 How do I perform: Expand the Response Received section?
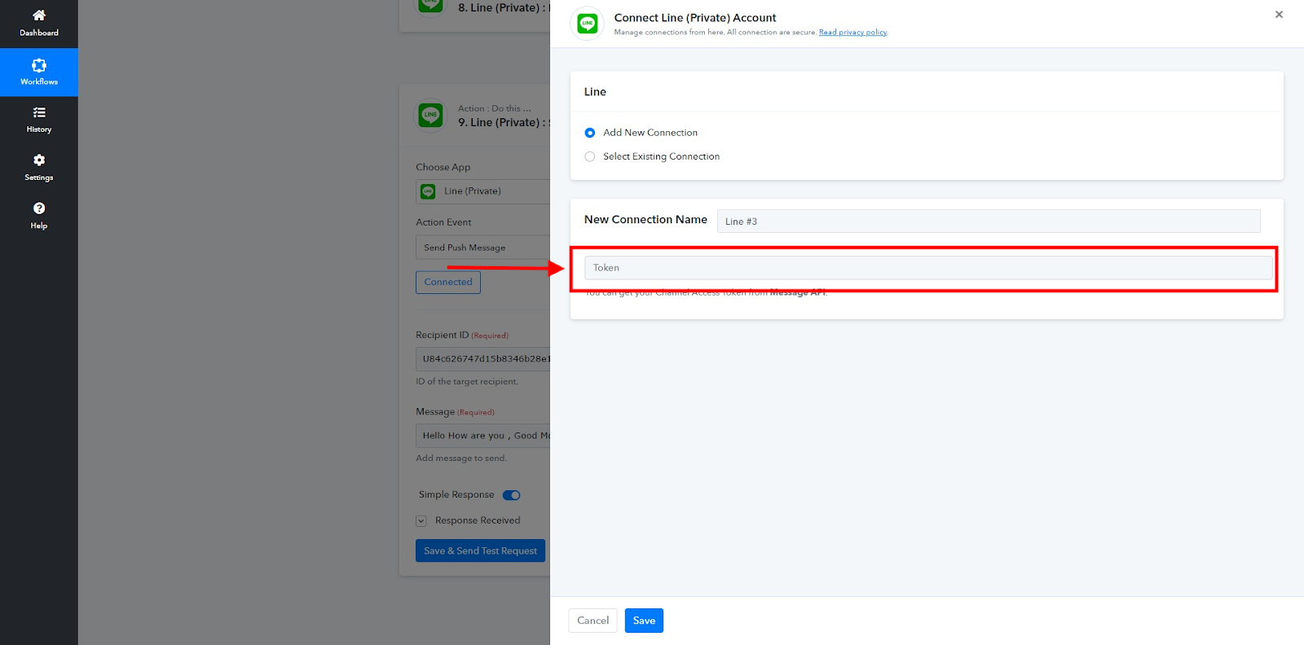click(x=421, y=521)
